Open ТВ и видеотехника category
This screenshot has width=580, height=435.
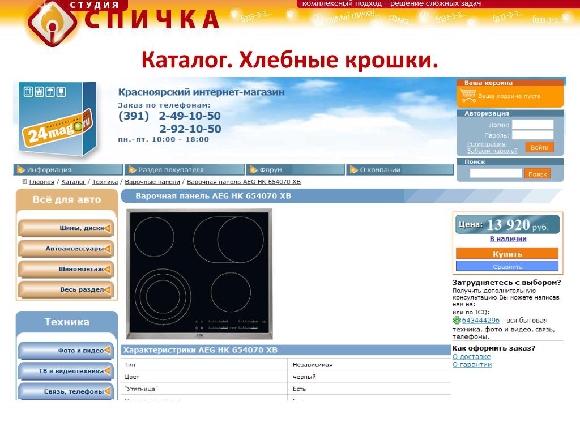point(66,371)
